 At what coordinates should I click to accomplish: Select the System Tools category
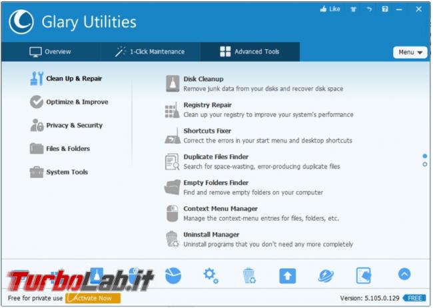tap(59, 172)
